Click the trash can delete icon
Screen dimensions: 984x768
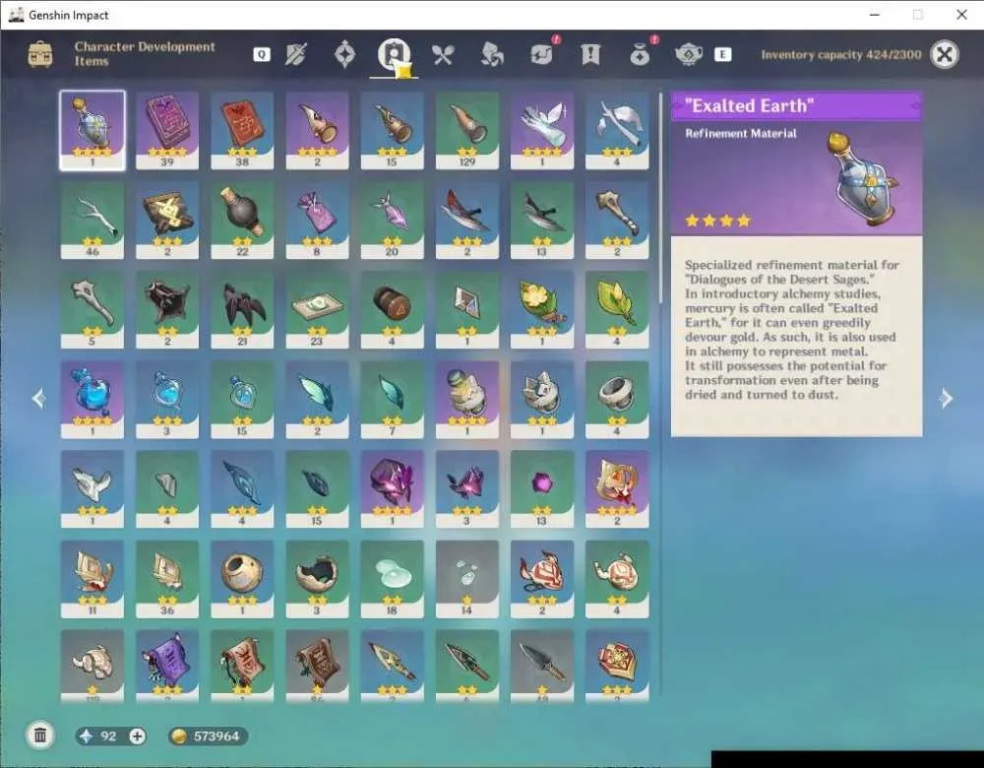pos(40,735)
